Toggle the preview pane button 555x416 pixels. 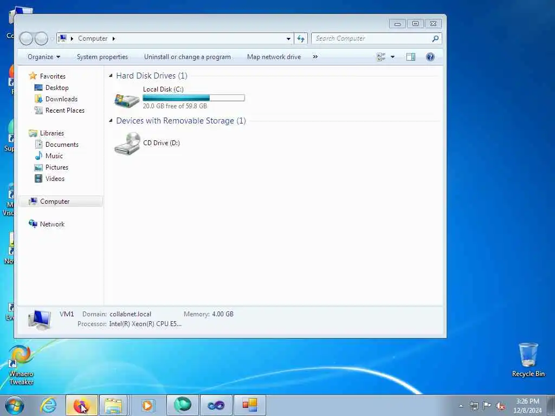(411, 57)
